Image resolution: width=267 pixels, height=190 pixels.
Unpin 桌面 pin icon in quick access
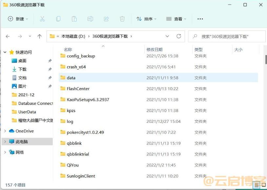point(50,61)
